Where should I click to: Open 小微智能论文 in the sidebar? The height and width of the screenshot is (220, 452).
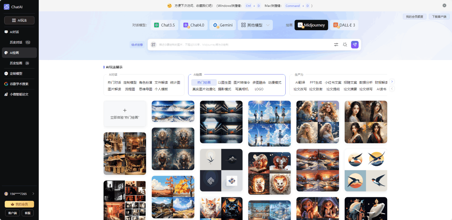19,94
